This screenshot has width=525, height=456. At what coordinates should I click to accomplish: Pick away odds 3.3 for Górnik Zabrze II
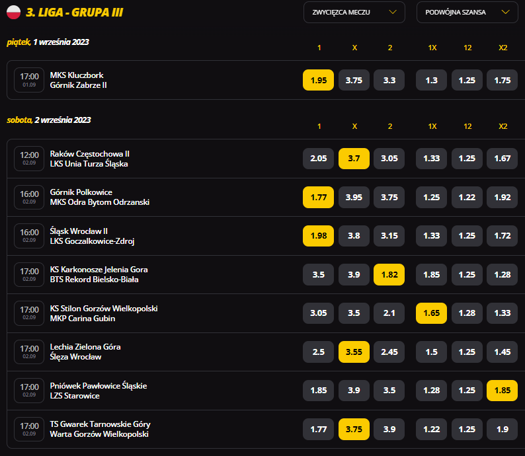pyautogui.click(x=389, y=80)
